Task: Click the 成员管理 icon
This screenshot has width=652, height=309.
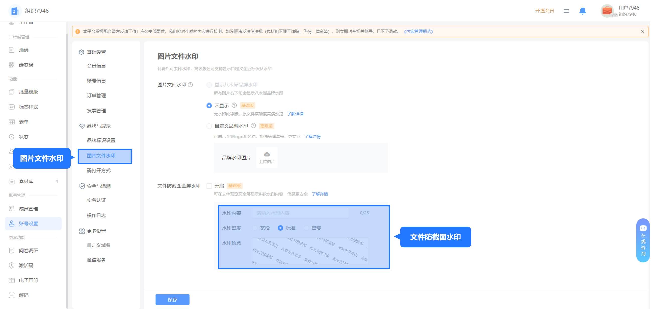Action: 12,209
